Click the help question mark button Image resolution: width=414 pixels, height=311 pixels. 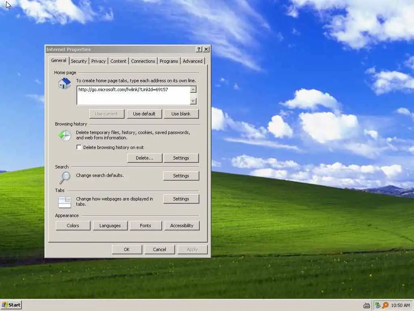(199, 49)
